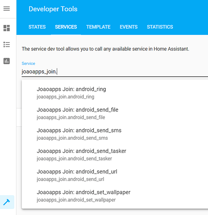
Task: Click the Developer Tools page title
Action: 53,9
